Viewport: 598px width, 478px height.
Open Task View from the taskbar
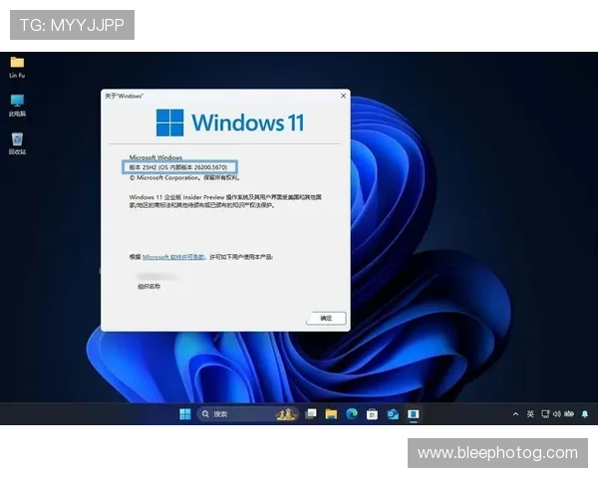point(311,413)
